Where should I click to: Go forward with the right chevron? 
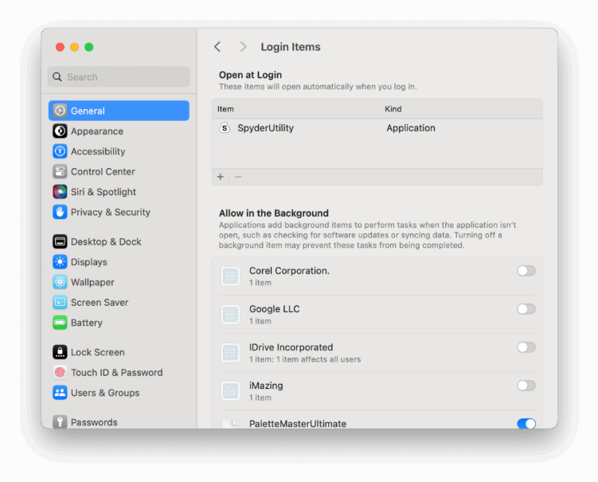pyautogui.click(x=243, y=47)
